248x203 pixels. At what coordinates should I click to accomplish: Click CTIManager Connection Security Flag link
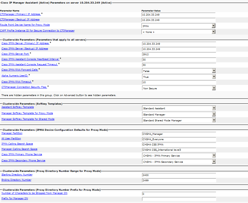click(24, 87)
